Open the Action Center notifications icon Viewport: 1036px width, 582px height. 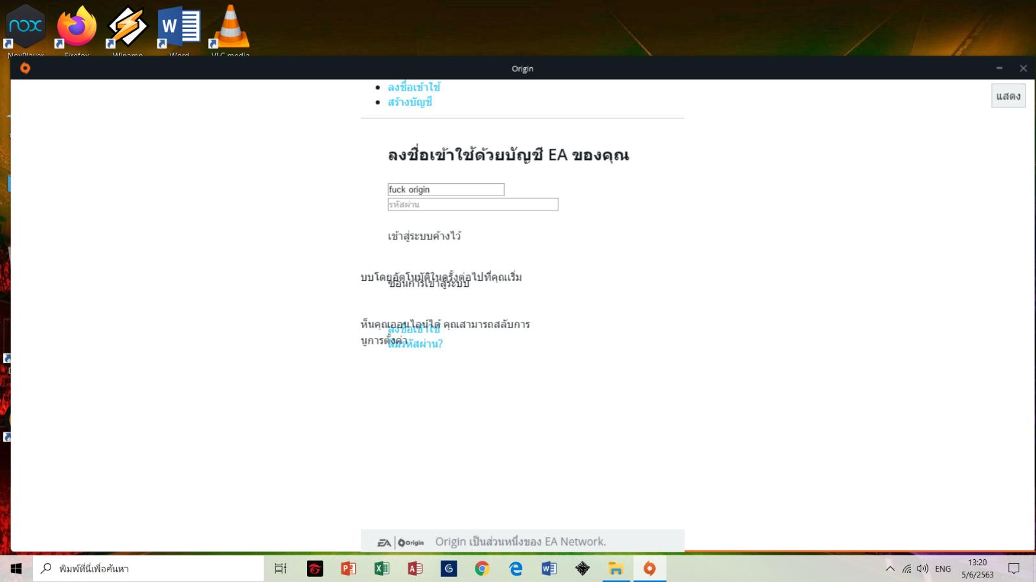[1014, 568]
